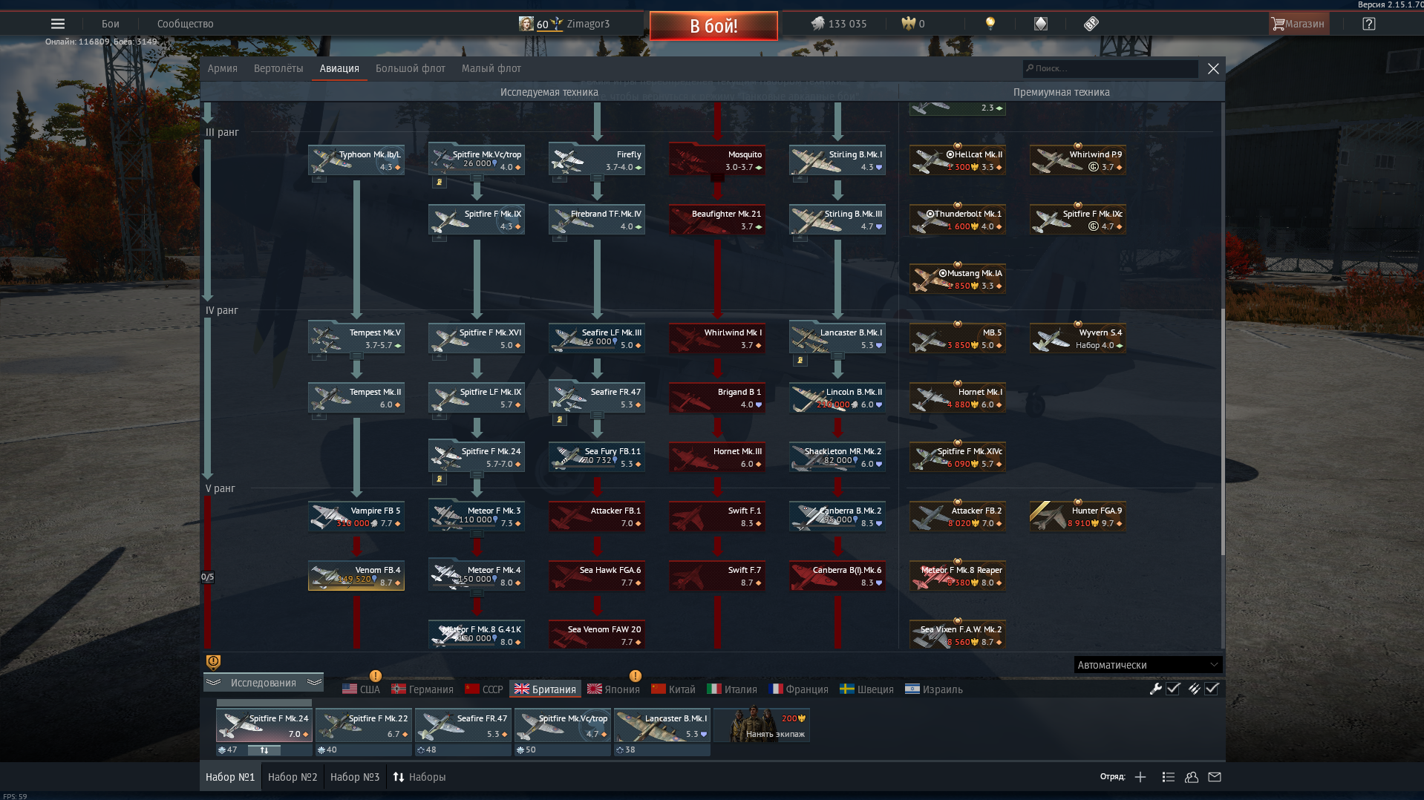Select the США nation

361,689
